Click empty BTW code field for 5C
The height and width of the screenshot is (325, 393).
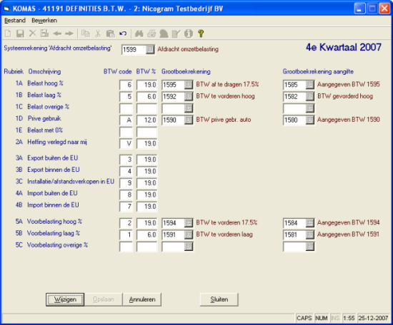tap(126, 247)
